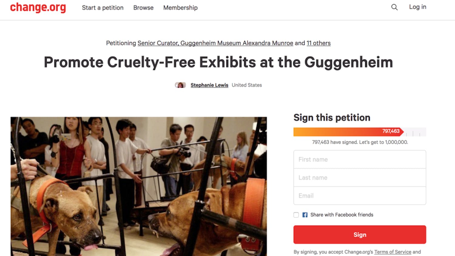Focus the Last name field
455x256 pixels.
360,178
